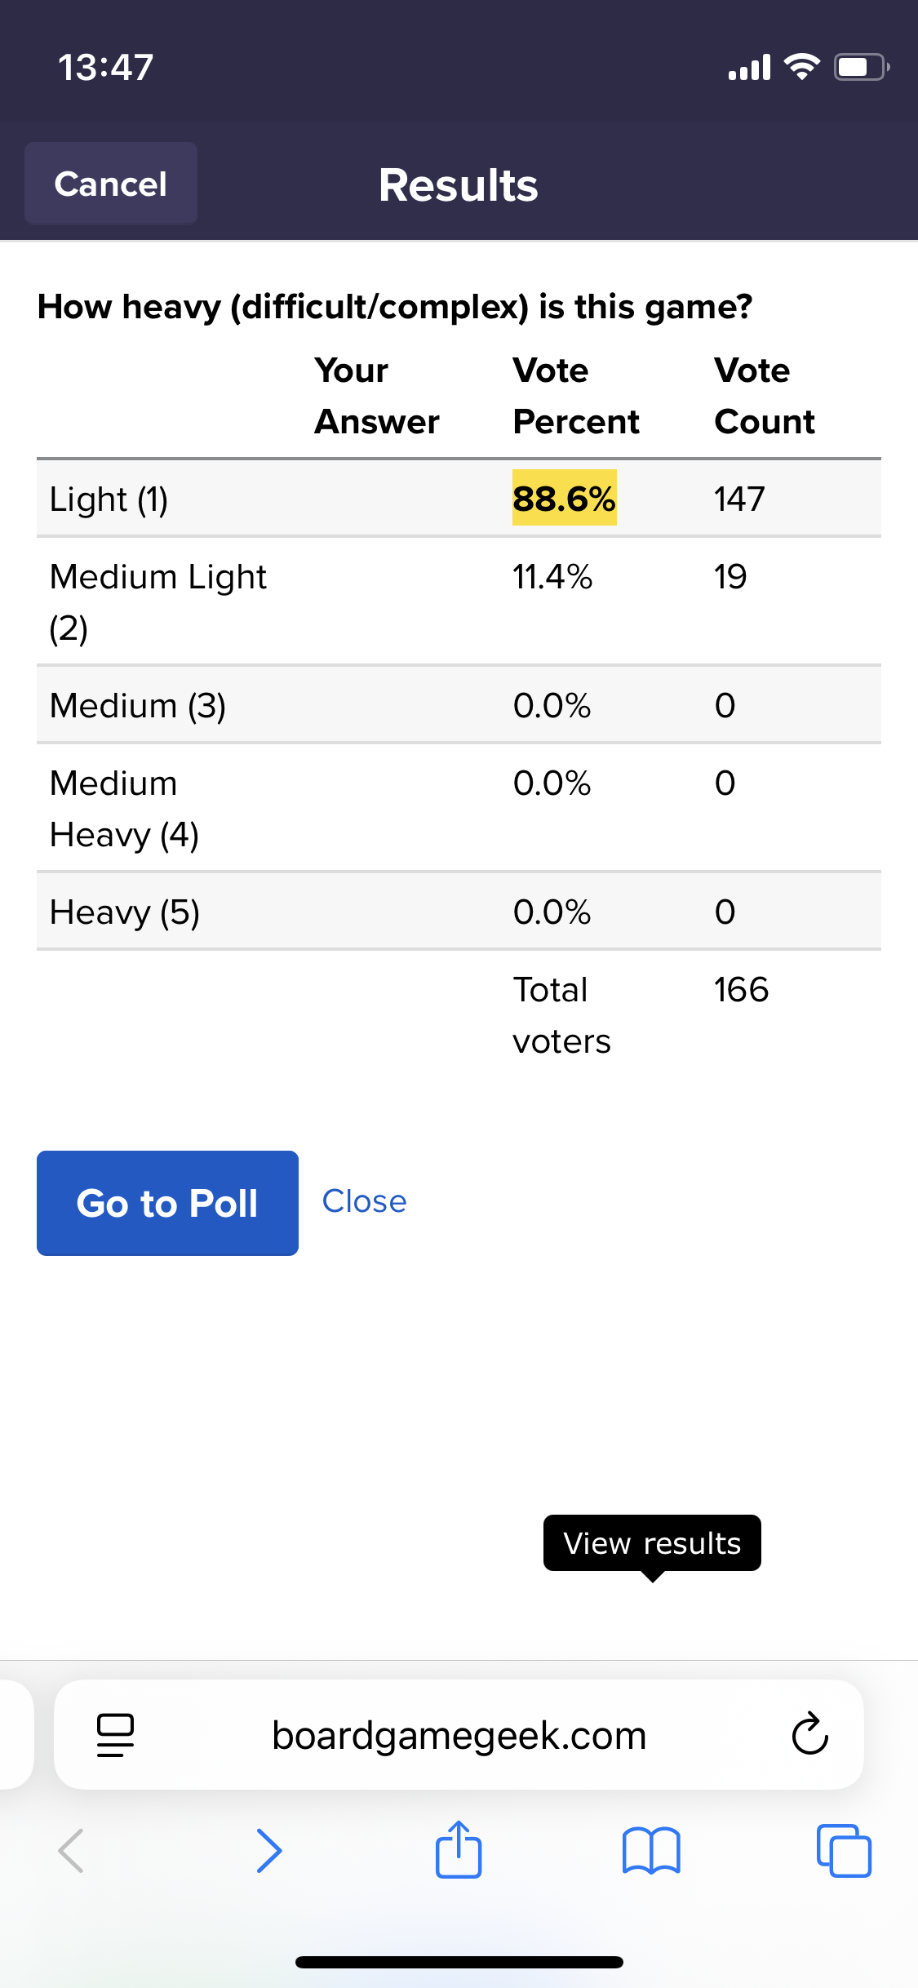Tap the Safari back arrow

point(71,1850)
